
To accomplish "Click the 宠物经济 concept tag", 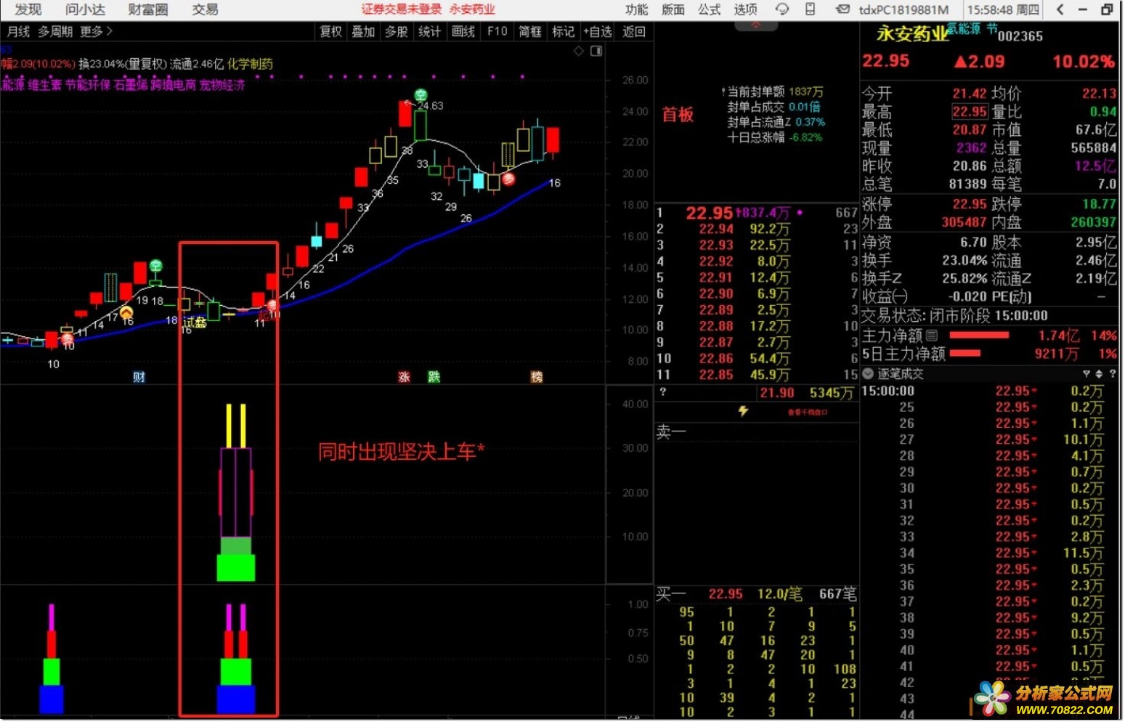I will [222, 85].
